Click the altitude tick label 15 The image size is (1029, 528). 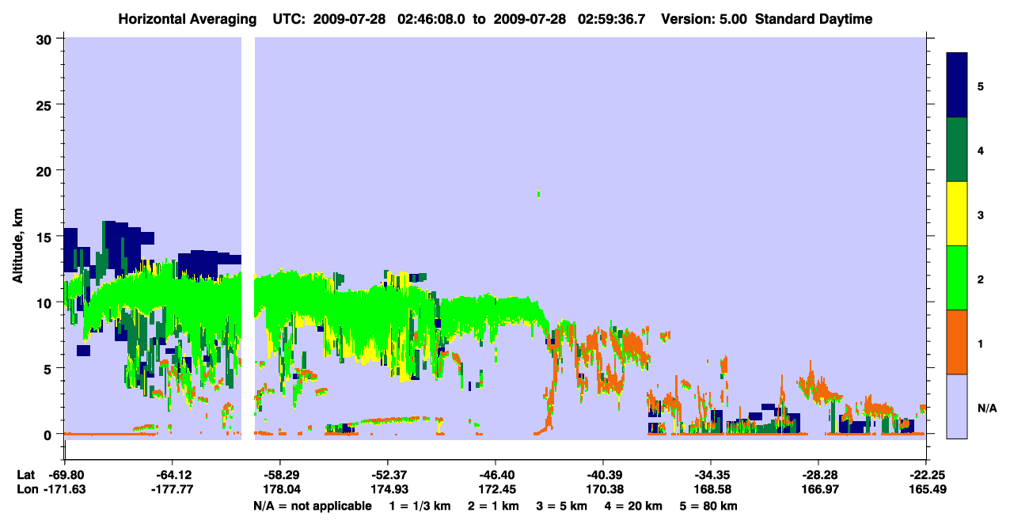click(x=45, y=237)
